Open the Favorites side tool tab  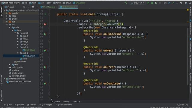(1, 95)
